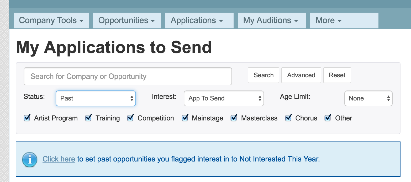The height and width of the screenshot is (182, 411).
Task: Open the Interest dropdown showing App To Send
Action: pyautogui.click(x=224, y=98)
